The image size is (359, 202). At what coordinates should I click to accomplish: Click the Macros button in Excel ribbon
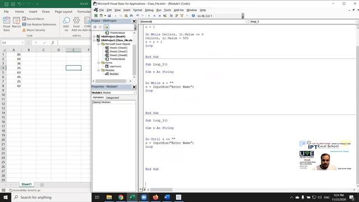tap(16, 22)
